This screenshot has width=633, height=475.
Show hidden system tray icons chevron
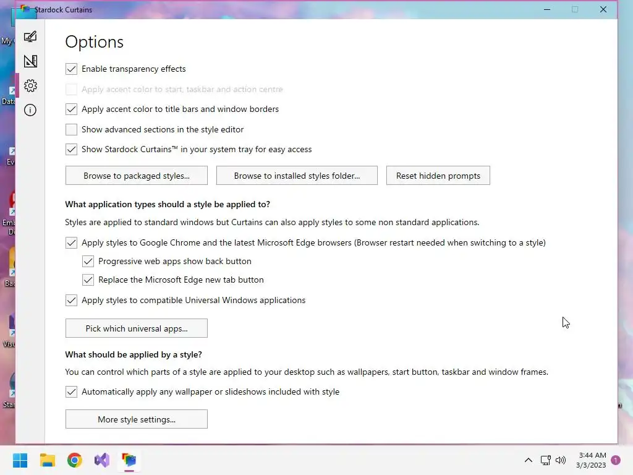(528, 460)
